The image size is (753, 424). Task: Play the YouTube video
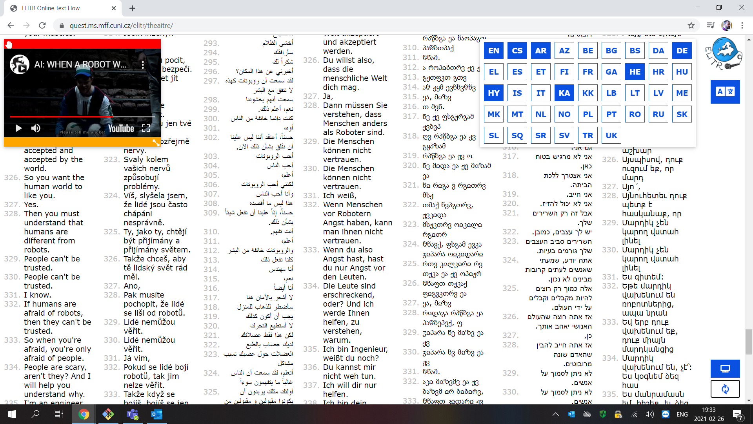click(18, 128)
